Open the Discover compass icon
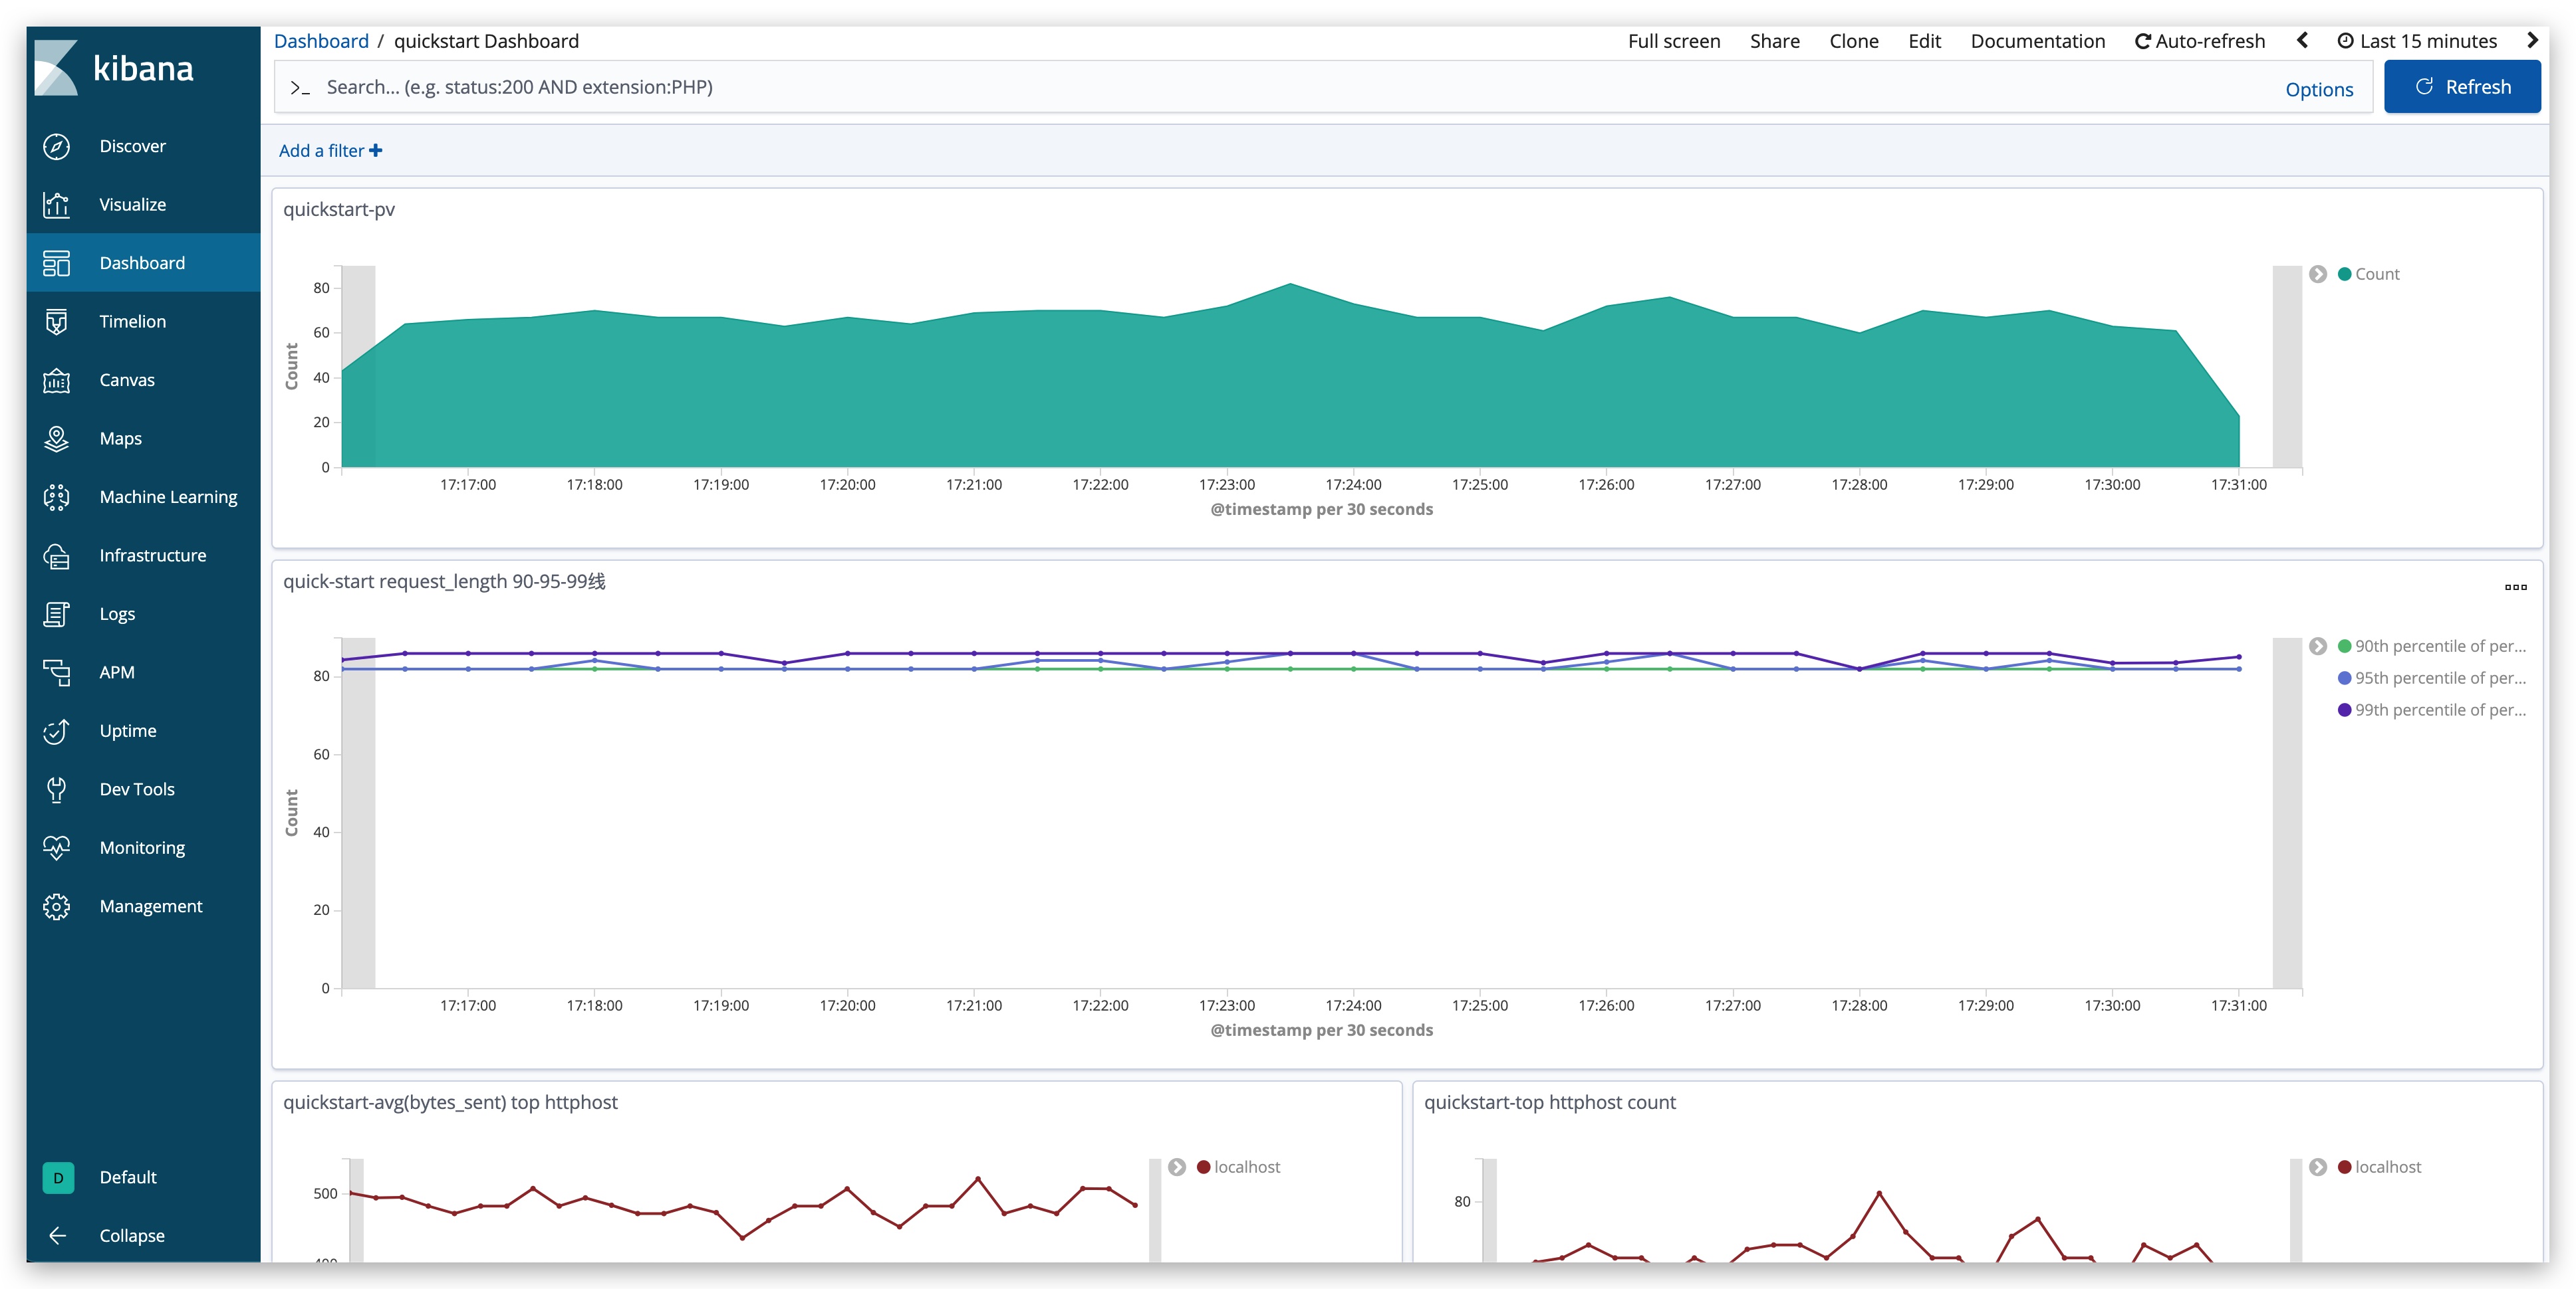The height and width of the screenshot is (1289, 2576). [57, 146]
